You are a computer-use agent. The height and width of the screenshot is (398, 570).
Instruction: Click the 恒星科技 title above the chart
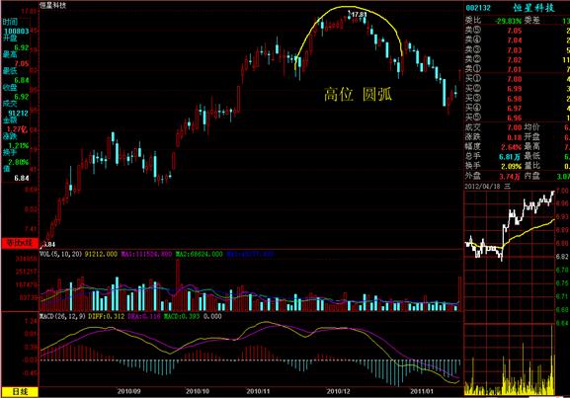tap(53, 5)
